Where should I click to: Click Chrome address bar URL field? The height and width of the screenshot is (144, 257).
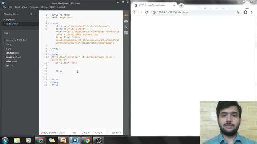click(x=195, y=12)
